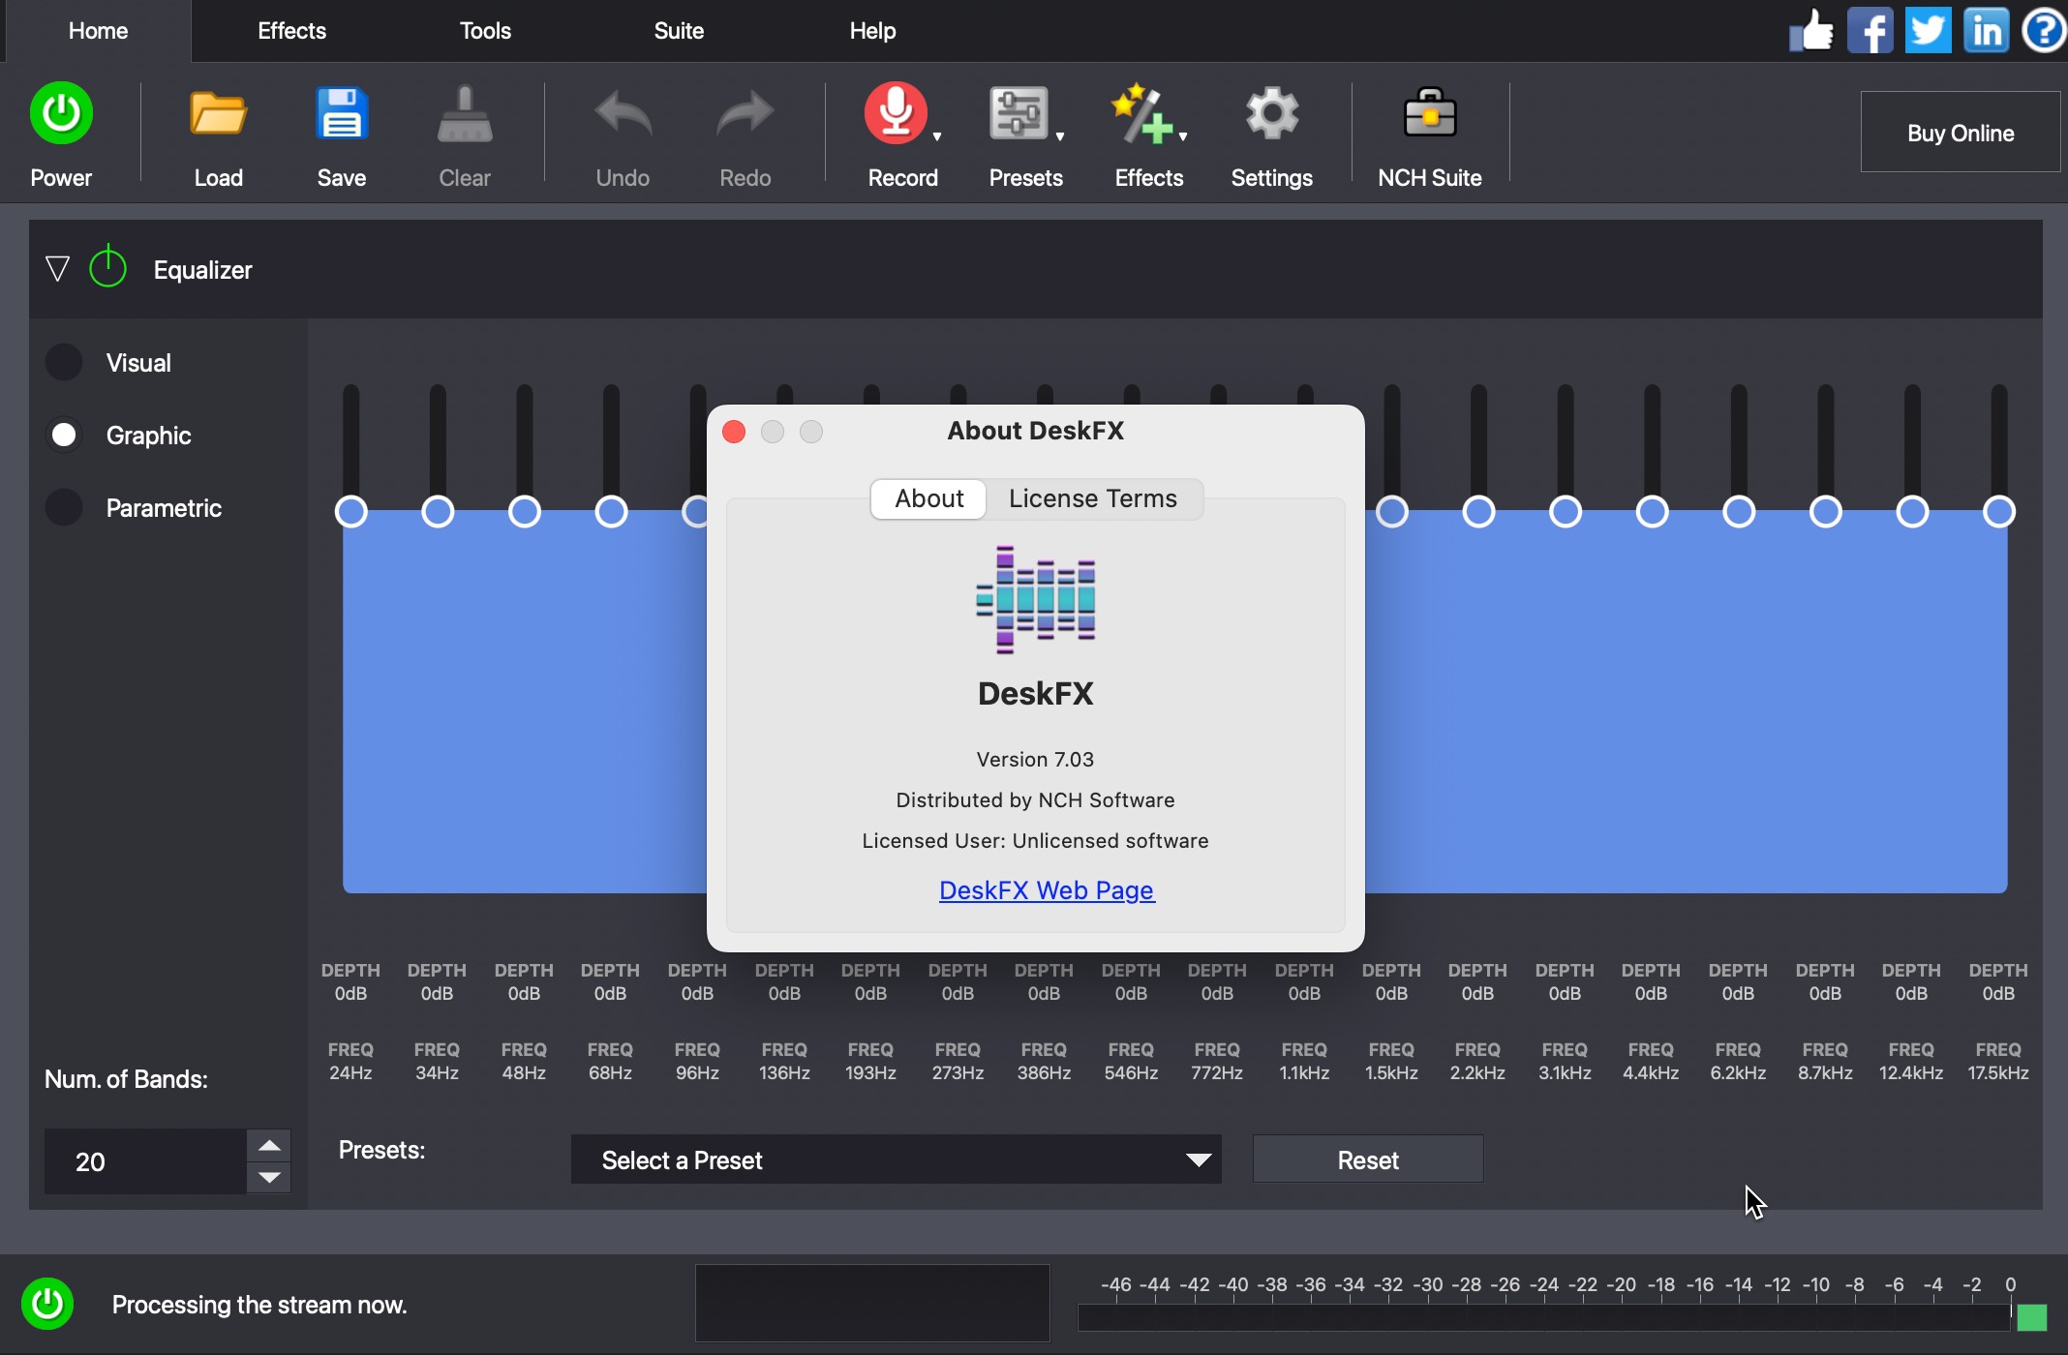The width and height of the screenshot is (2068, 1355).
Task: Click the Twitter share icon
Action: pos(1928,30)
